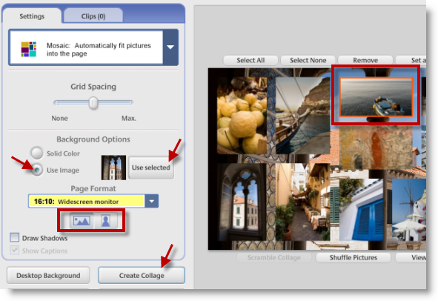Viewport: 438px width, 301px height.
Task: Choose the Solid Color radio option
Action: pyautogui.click(x=37, y=153)
